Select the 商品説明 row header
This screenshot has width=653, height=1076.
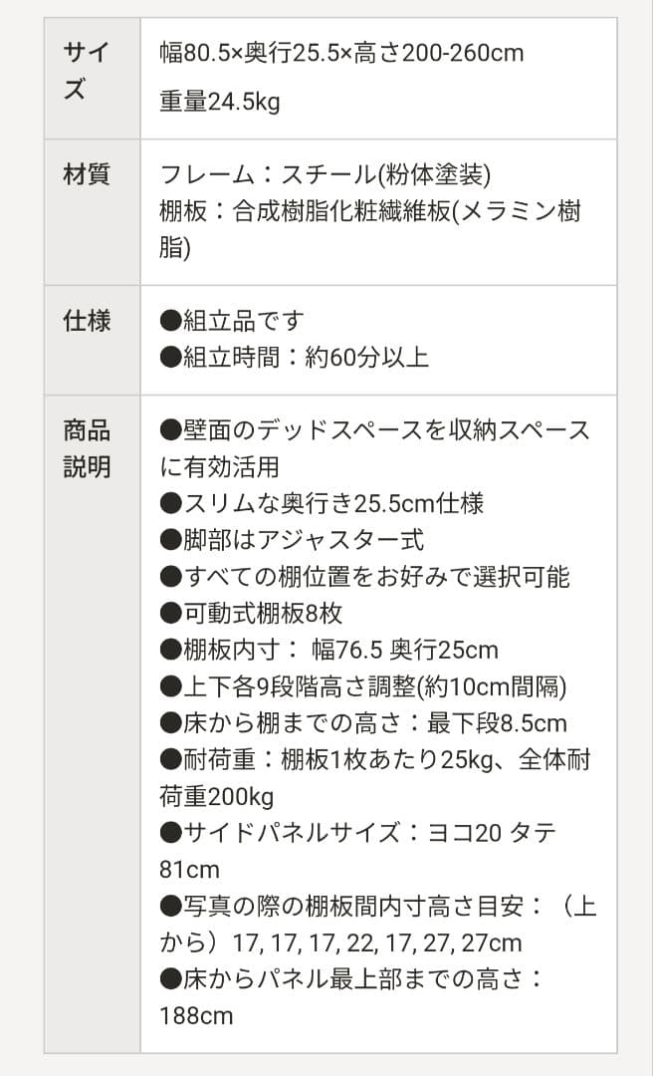[x=87, y=448]
